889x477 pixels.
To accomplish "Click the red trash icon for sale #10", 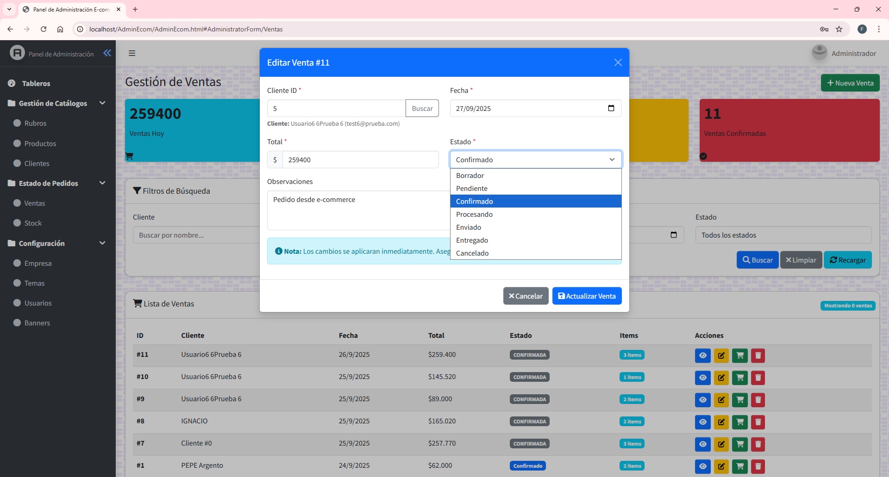I will 758,378.
